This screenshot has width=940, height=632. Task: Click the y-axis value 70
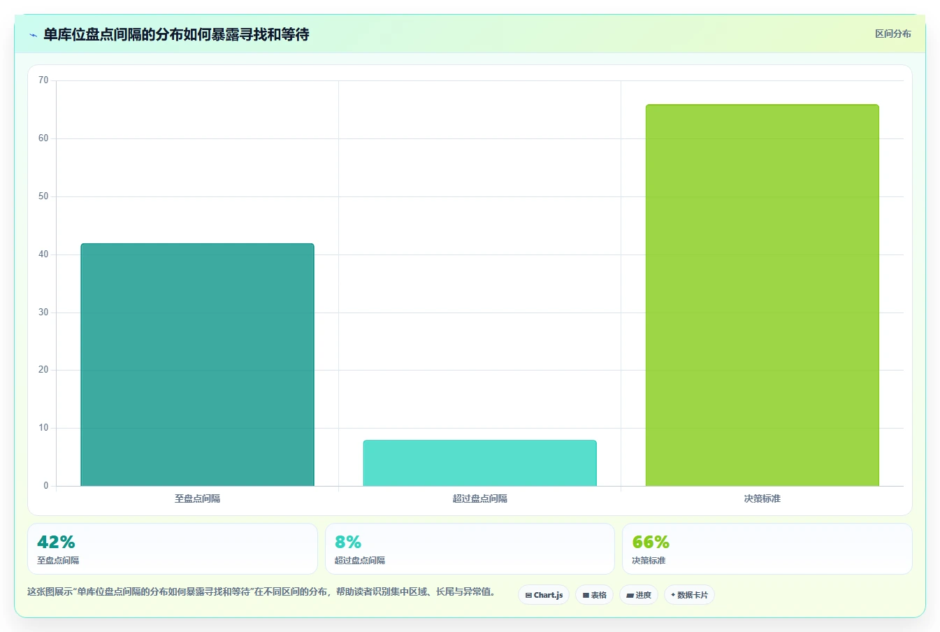43,80
